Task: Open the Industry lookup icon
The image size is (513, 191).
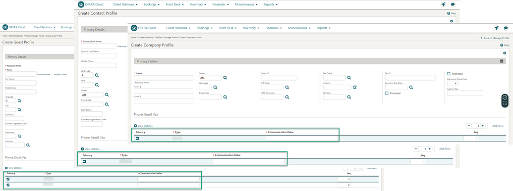Action: point(354,88)
